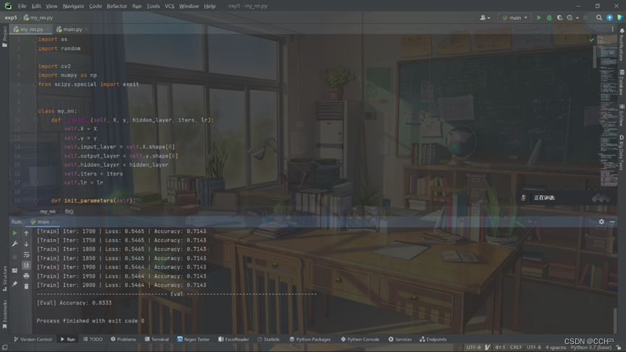Toggle soft-wrap in the Run console

[x=26, y=254]
